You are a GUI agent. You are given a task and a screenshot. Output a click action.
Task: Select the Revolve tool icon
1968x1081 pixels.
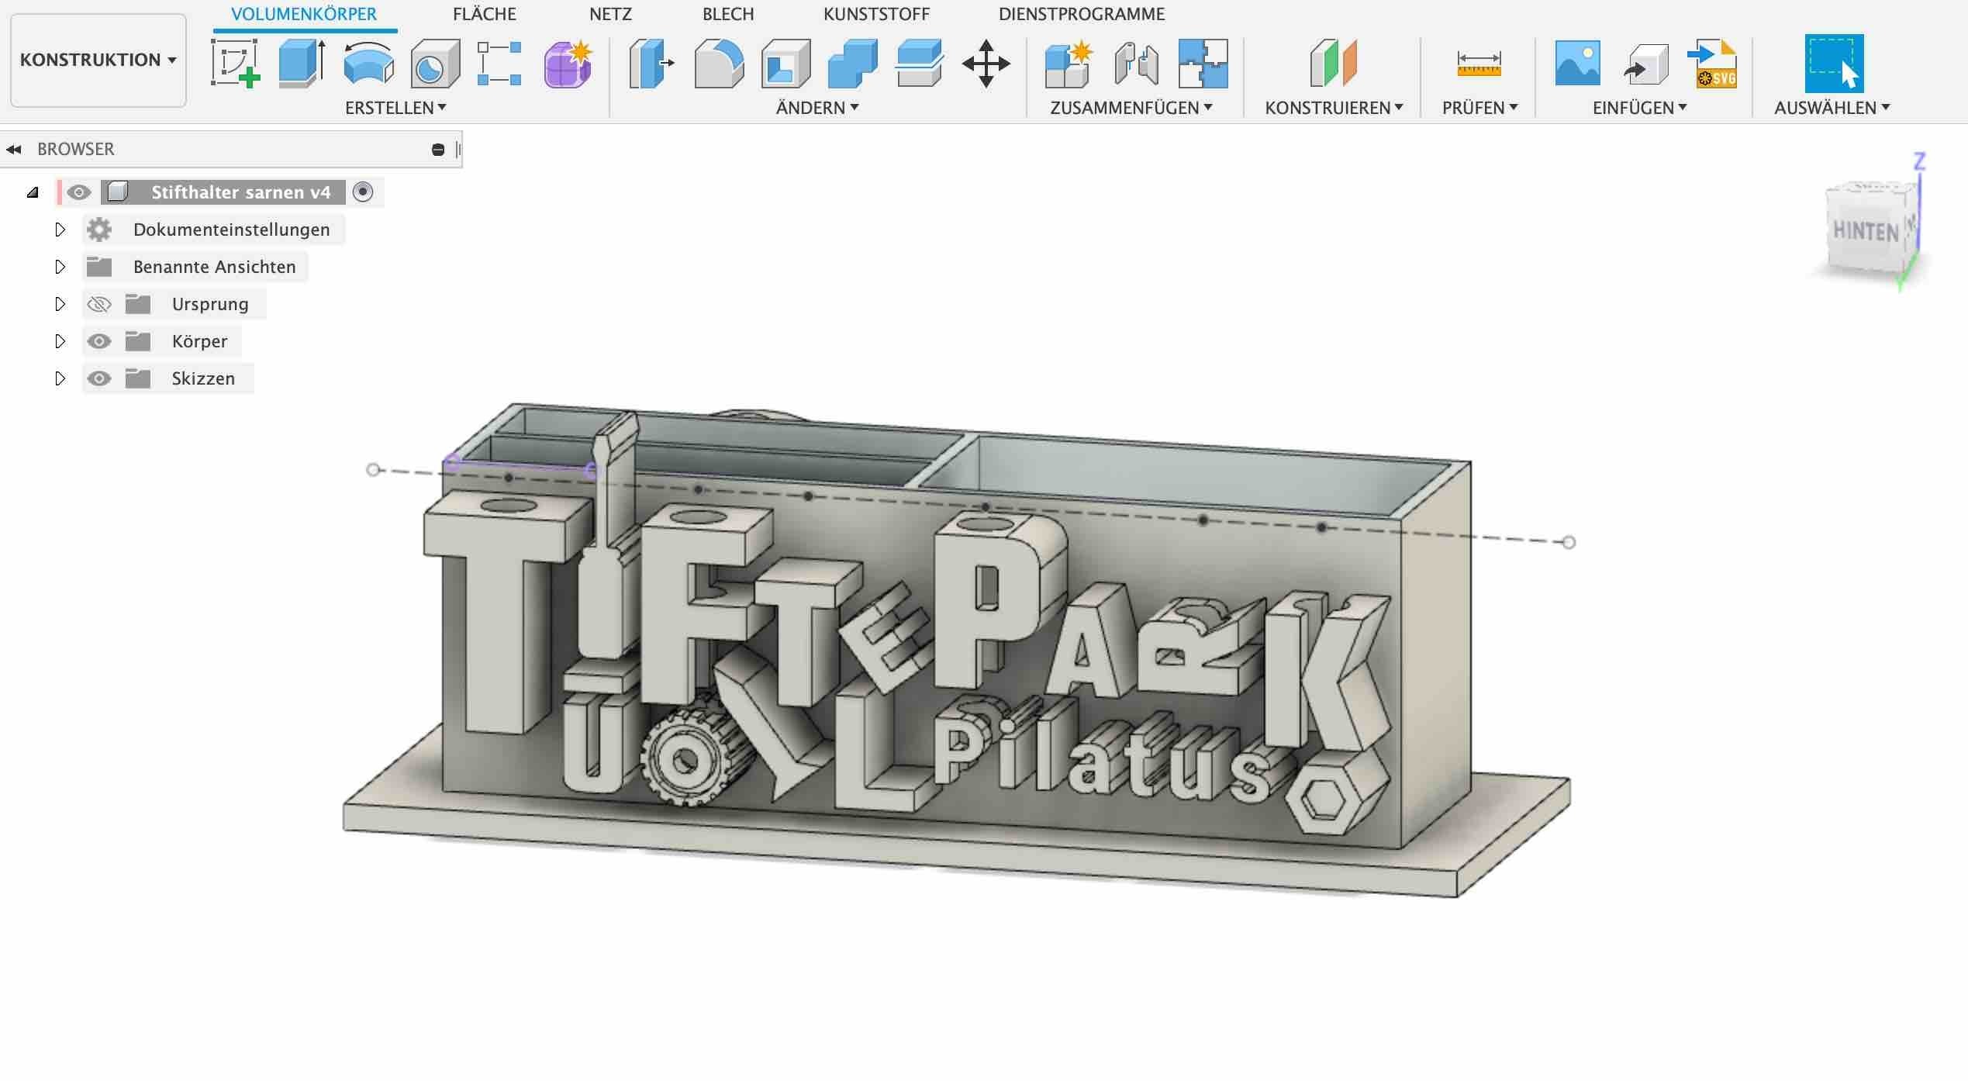click(368, 64)
